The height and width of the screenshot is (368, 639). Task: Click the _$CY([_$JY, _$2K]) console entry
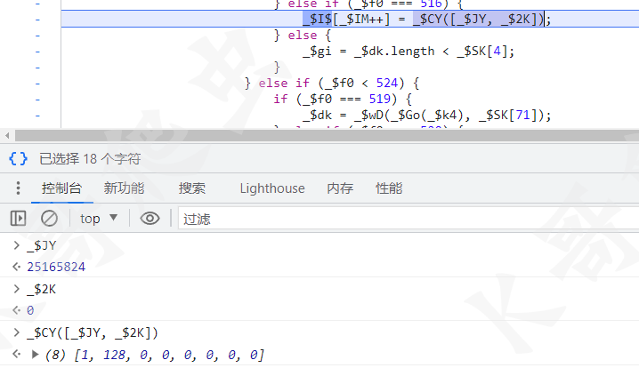click(x=93, y=332)
